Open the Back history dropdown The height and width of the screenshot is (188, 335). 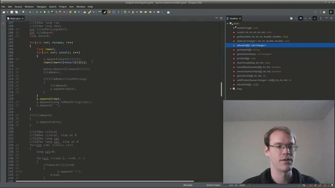coord(154,12)
